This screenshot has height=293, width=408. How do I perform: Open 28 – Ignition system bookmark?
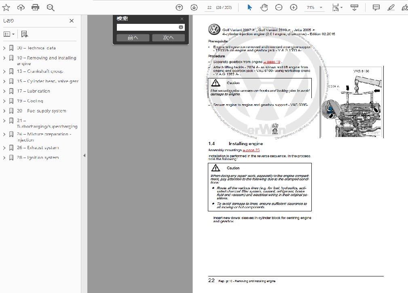coord(38,158)
